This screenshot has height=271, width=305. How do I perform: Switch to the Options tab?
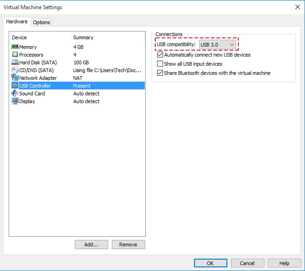click(42, 22)
